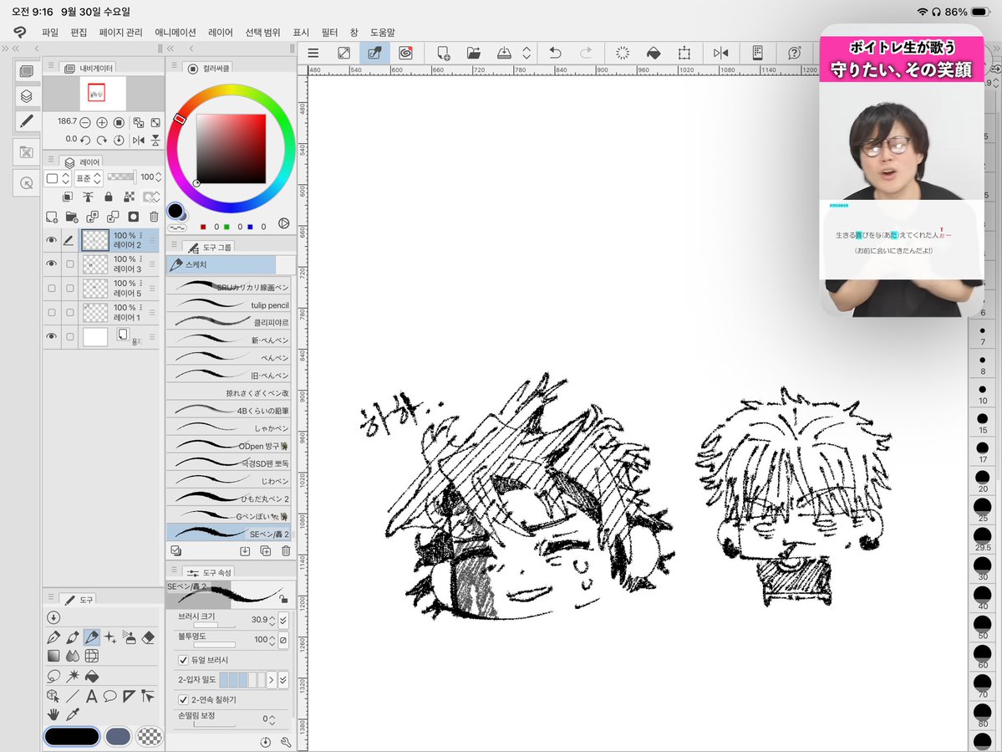
Task: Open the 필터 menu
Action: (330, 32)
